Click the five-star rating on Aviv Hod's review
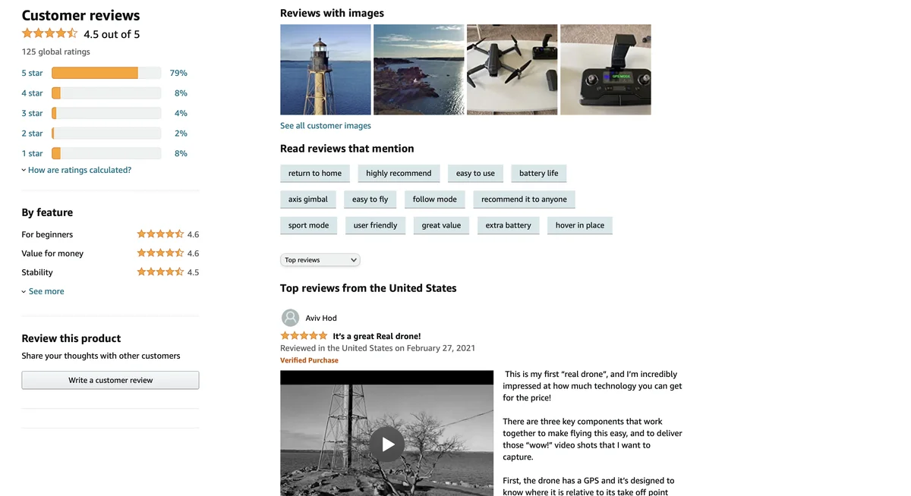 click(x=304, y=336)
